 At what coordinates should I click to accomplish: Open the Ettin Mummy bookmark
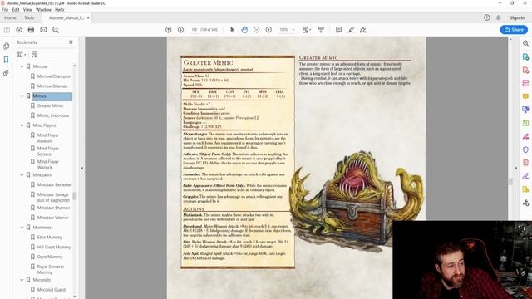[50, 238]
